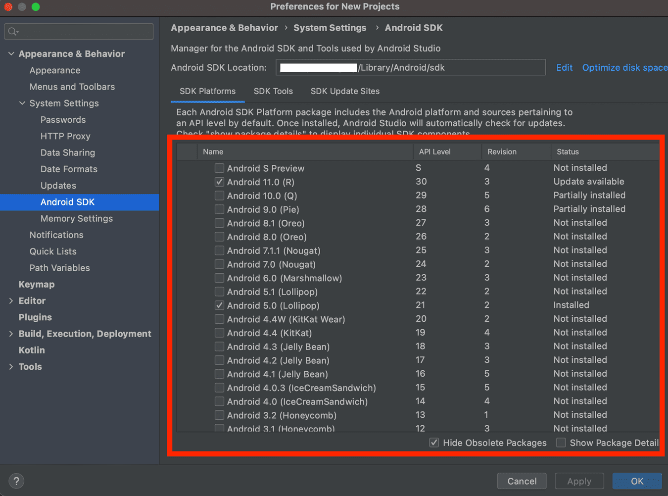Expand the Tools section

(11, 366)
